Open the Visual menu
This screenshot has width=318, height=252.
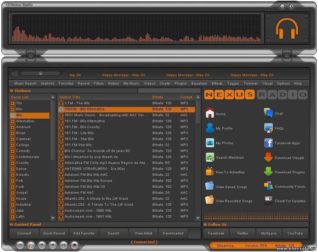click(267, 83)
